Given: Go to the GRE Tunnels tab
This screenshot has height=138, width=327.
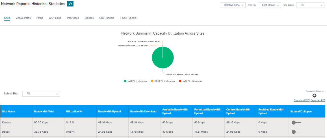Looking at the screenshot, I should [107, 18].
